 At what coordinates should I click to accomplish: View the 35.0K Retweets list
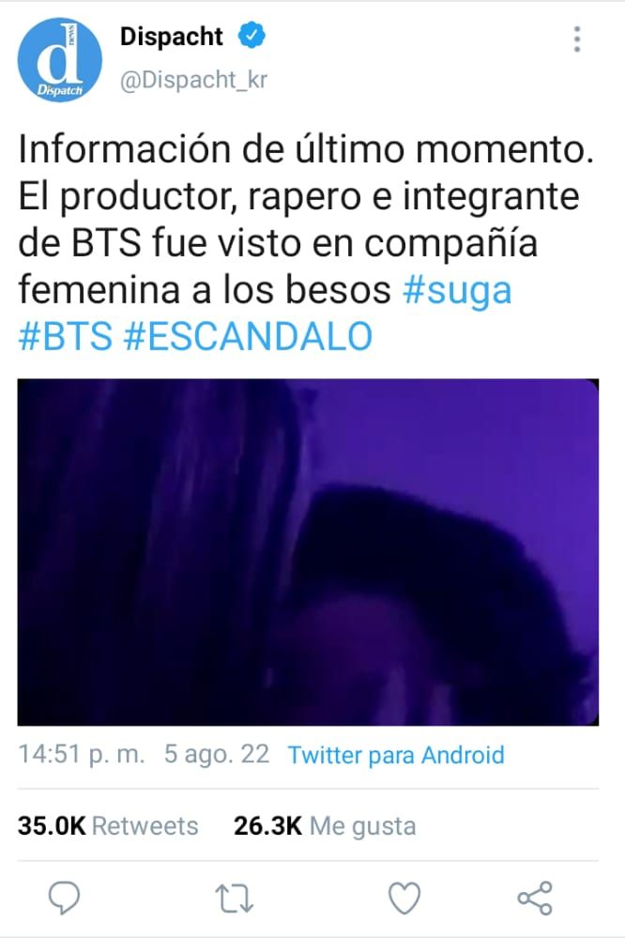click(108, 826)
